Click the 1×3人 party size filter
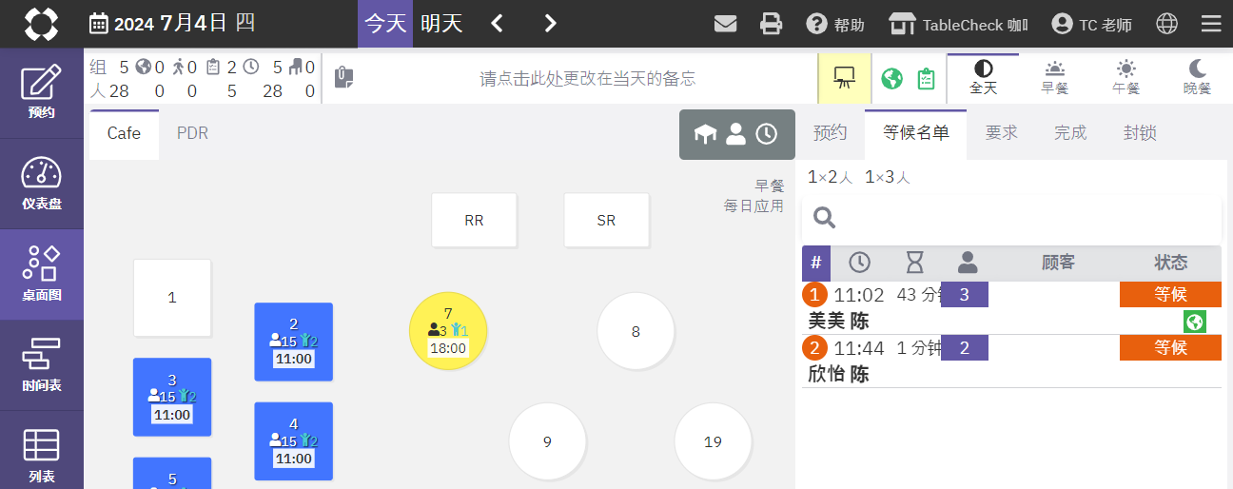Screen dimensions: 1233x489 [888, 177]
